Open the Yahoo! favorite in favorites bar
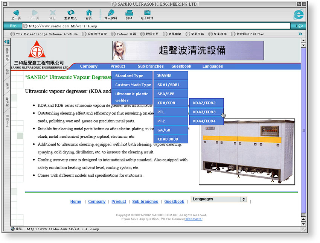 (x=124, y=34)
